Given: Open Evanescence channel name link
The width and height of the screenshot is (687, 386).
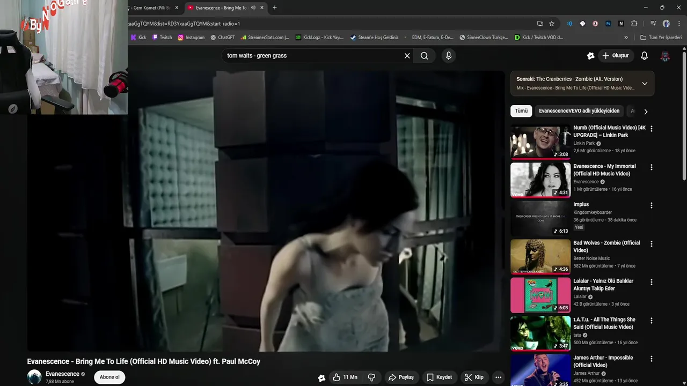Looking at the screenshot, I should [x=62, y=374].
